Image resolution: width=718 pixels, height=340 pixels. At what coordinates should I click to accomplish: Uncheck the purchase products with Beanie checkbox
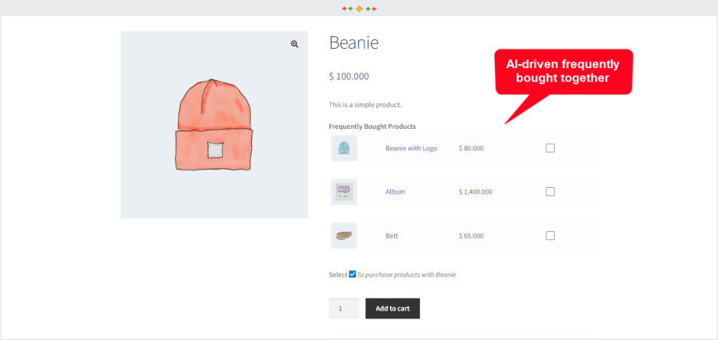353,274
